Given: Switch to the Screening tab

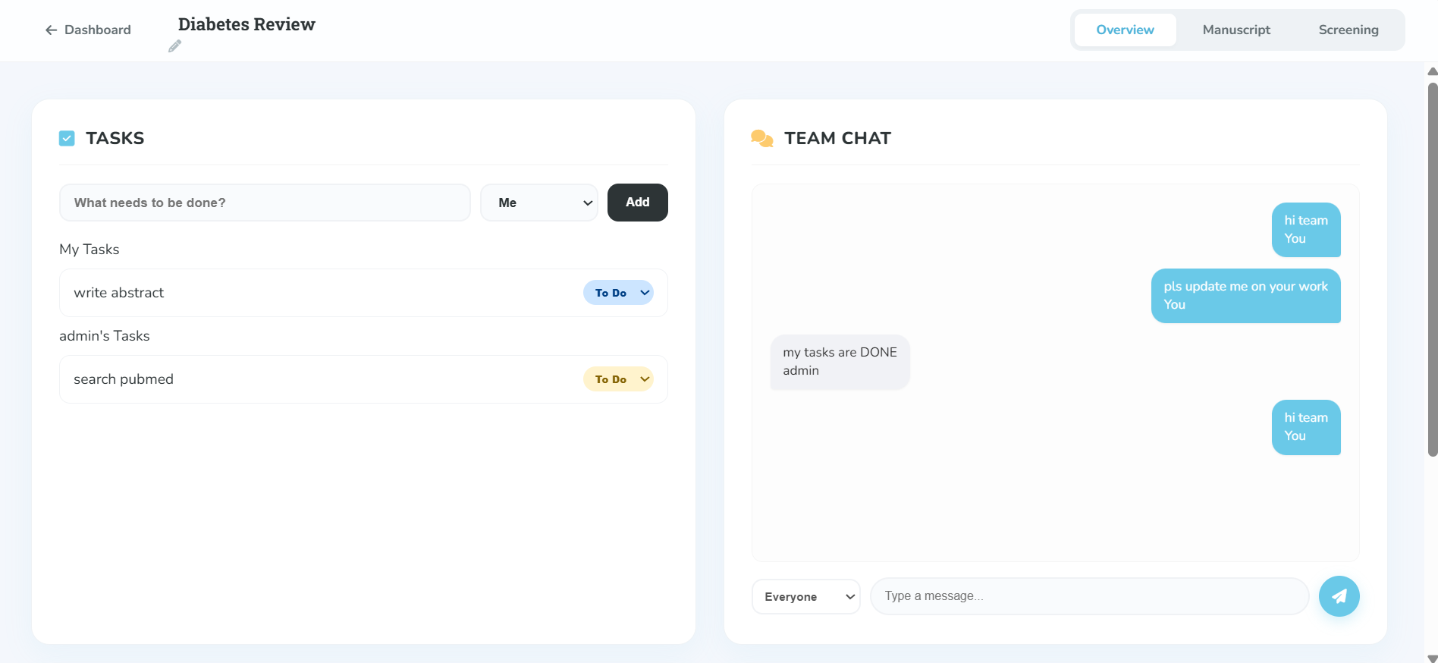Looking at the screenshot, I should tap(1348, 30).
